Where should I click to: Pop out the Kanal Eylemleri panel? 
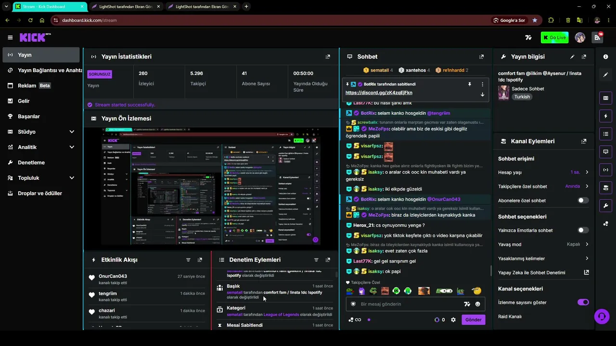[584, 141]
